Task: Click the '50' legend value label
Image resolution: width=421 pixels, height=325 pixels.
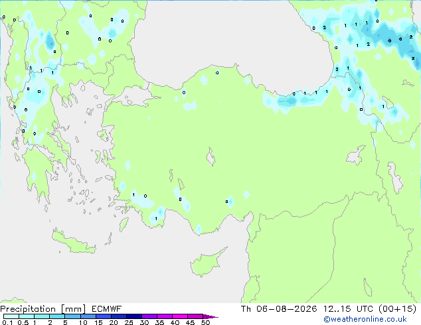Action: [206, 322]
